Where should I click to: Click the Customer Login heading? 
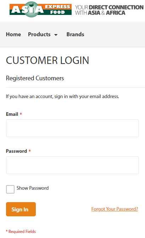[48, 60]
